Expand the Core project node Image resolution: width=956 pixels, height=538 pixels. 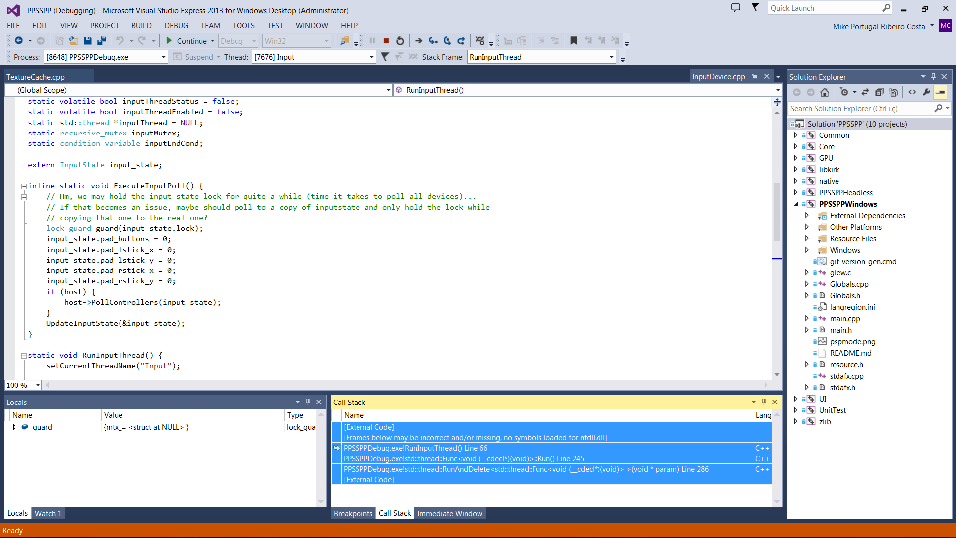pyautogui.click(x=795, y=147)
